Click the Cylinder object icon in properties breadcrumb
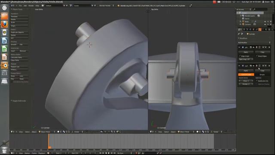The image size is (275, 155). pyautogui.click(x=247, y=34)
